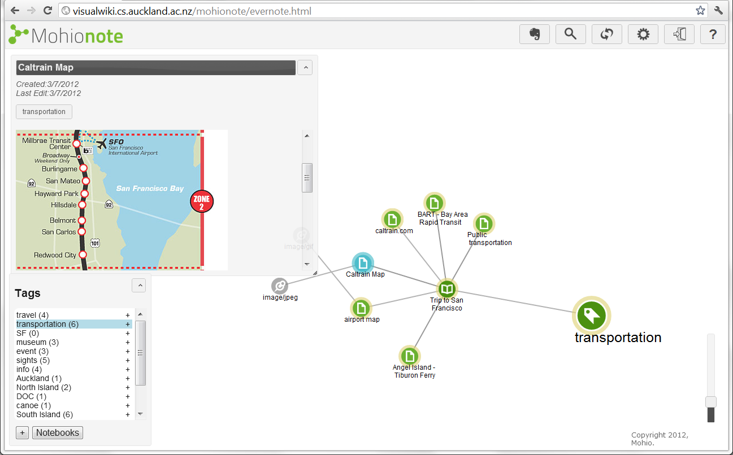Image resolution: width=733 pixels, height=455 pixels.
Task: Expand the SF tag with plus
Action: (128, 333)
